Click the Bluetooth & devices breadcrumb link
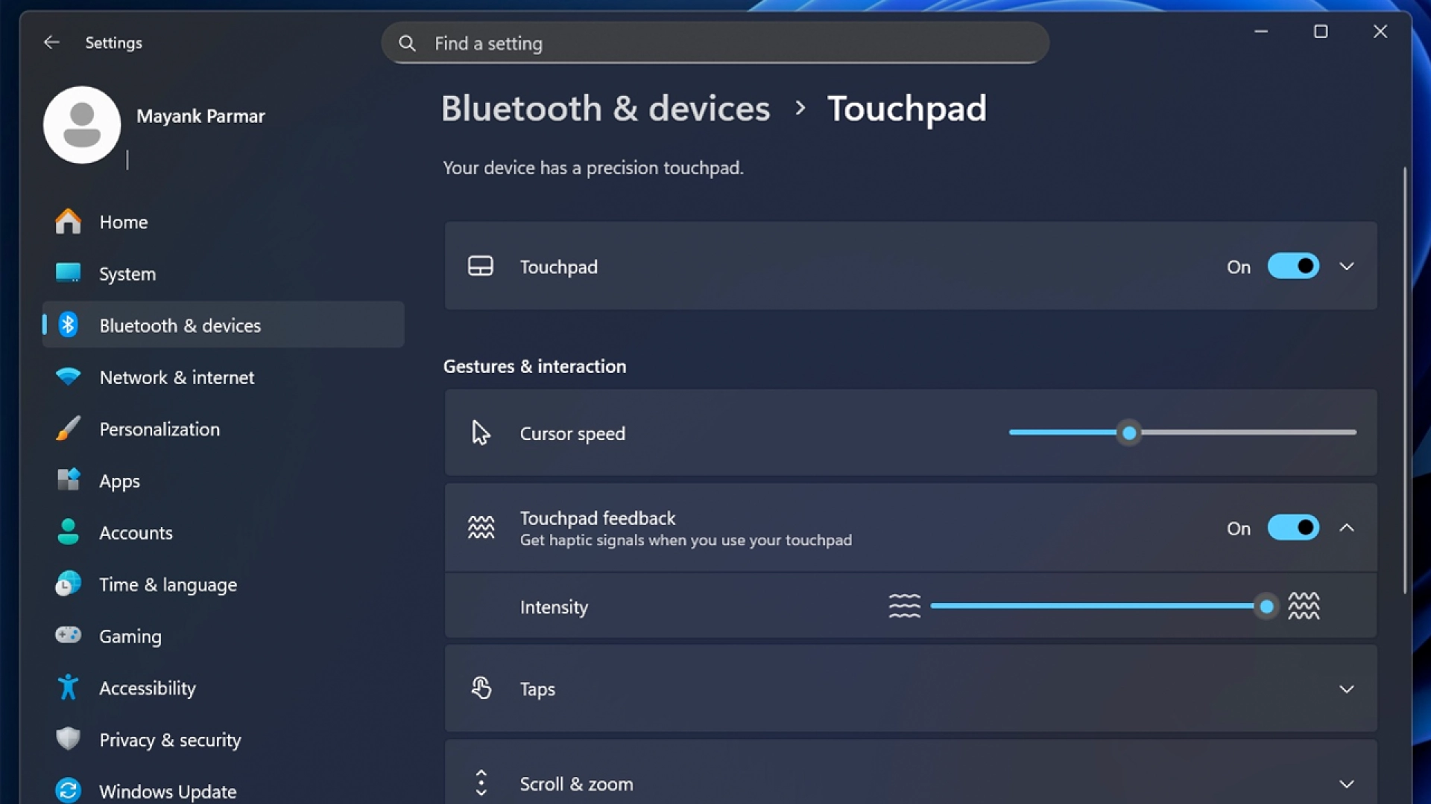The image size is (1431, 804). point(605,109)
